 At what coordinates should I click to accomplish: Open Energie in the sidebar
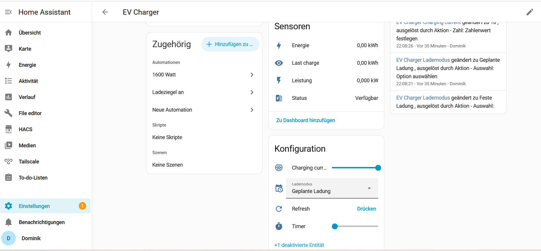pyautogui.click(x=45, y=65)
